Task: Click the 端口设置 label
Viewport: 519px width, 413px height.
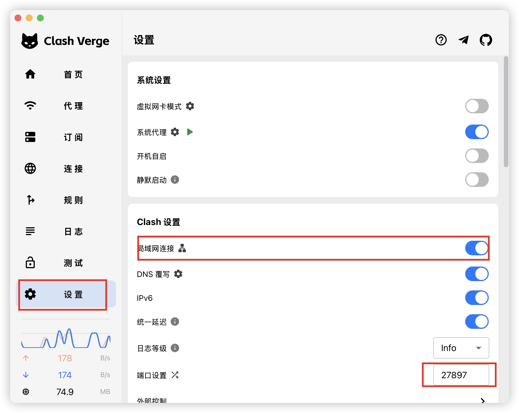Action: [152, 375]
